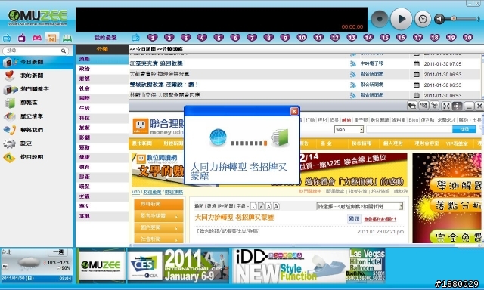Select the 教育 category
The height and width of the screenshot is (290, 484).
coord(102,167)
